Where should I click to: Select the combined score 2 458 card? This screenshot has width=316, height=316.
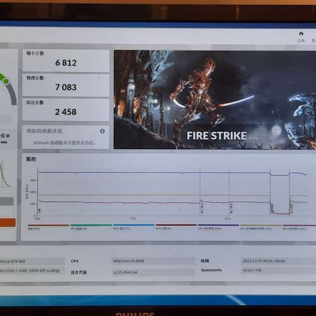(66, 110)
